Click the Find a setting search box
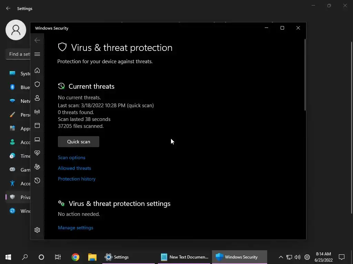353x264 pixels. coord(18,54)
